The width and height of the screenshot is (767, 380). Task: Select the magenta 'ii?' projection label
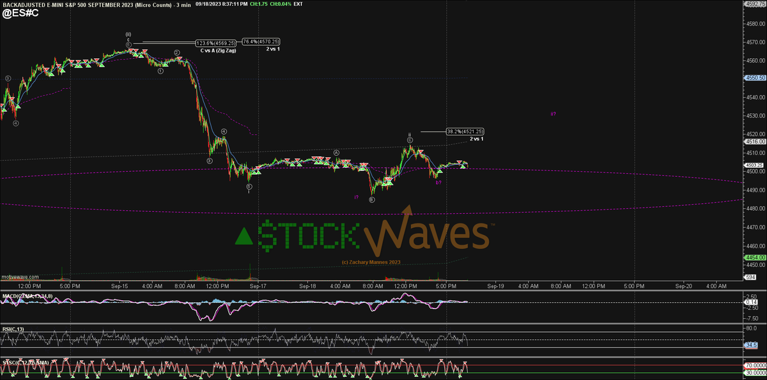pos(553,114)
